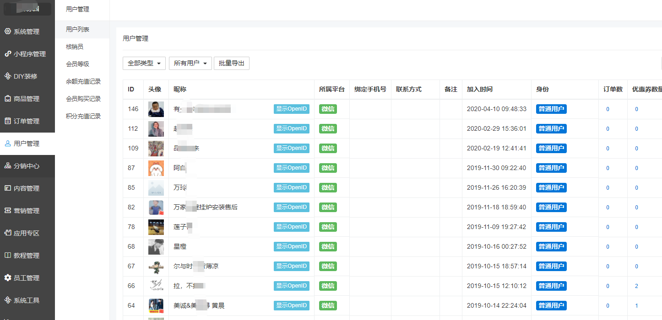
Task: Go to 会员等级 submenu item
Action: coord(77,64)
